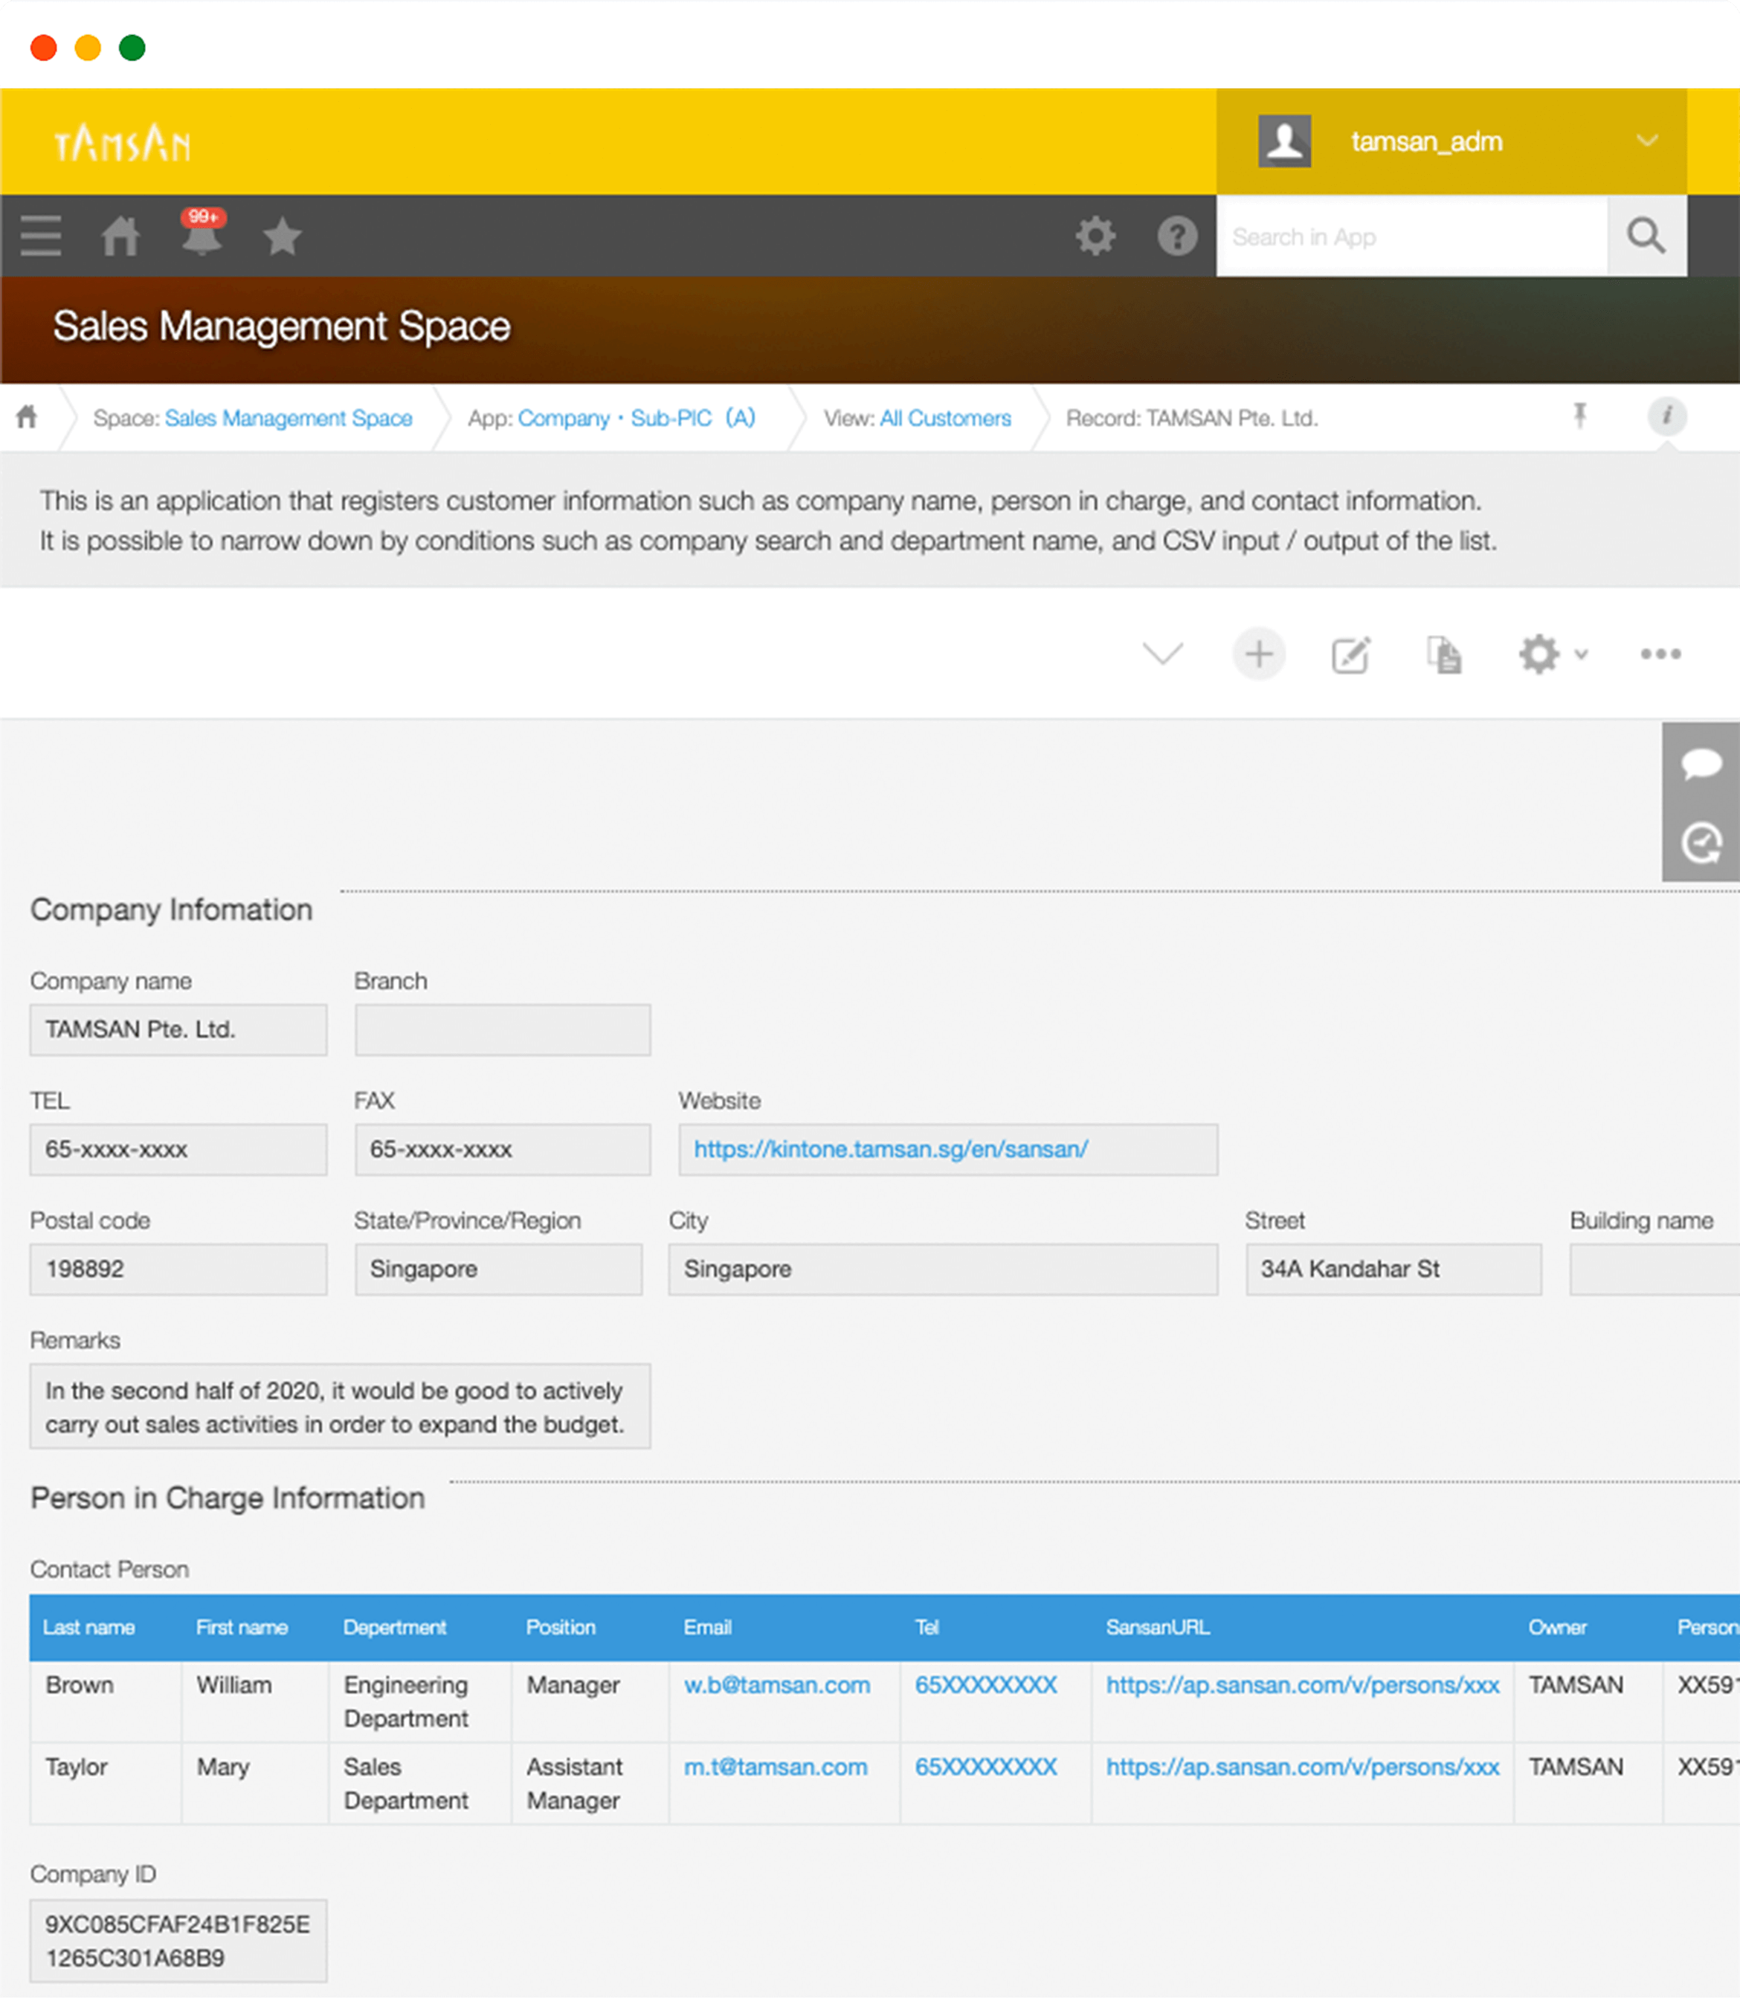
Task: Open the help question mark icon
Action: point(1177,236)
